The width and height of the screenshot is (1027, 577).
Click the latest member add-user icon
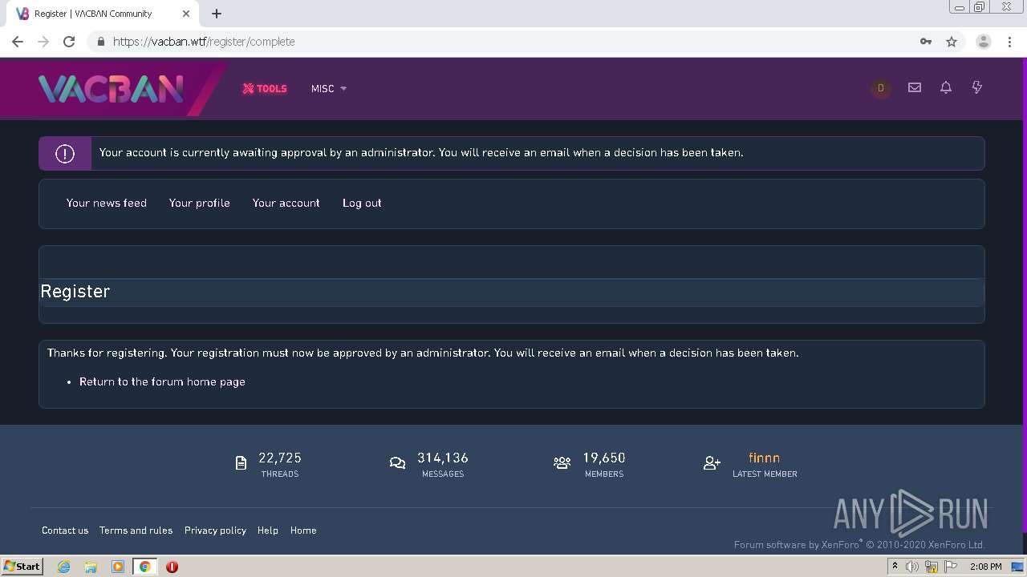click(x=712, y=463)
